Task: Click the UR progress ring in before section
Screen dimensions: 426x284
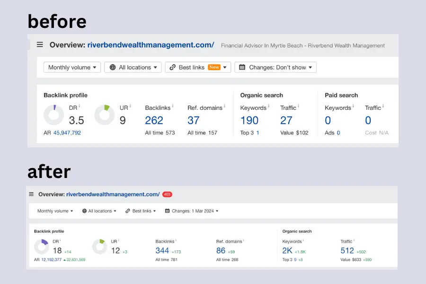Action: (105, 115)
